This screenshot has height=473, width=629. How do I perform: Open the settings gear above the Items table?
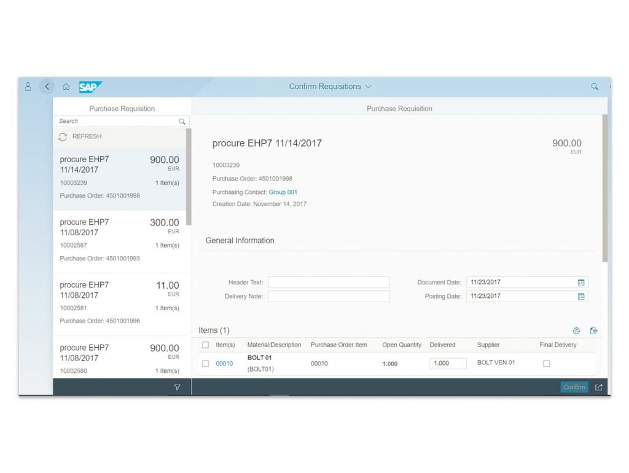click(x=576, y=330)
